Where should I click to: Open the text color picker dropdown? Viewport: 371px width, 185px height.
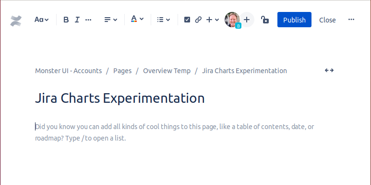coord(137,19)
